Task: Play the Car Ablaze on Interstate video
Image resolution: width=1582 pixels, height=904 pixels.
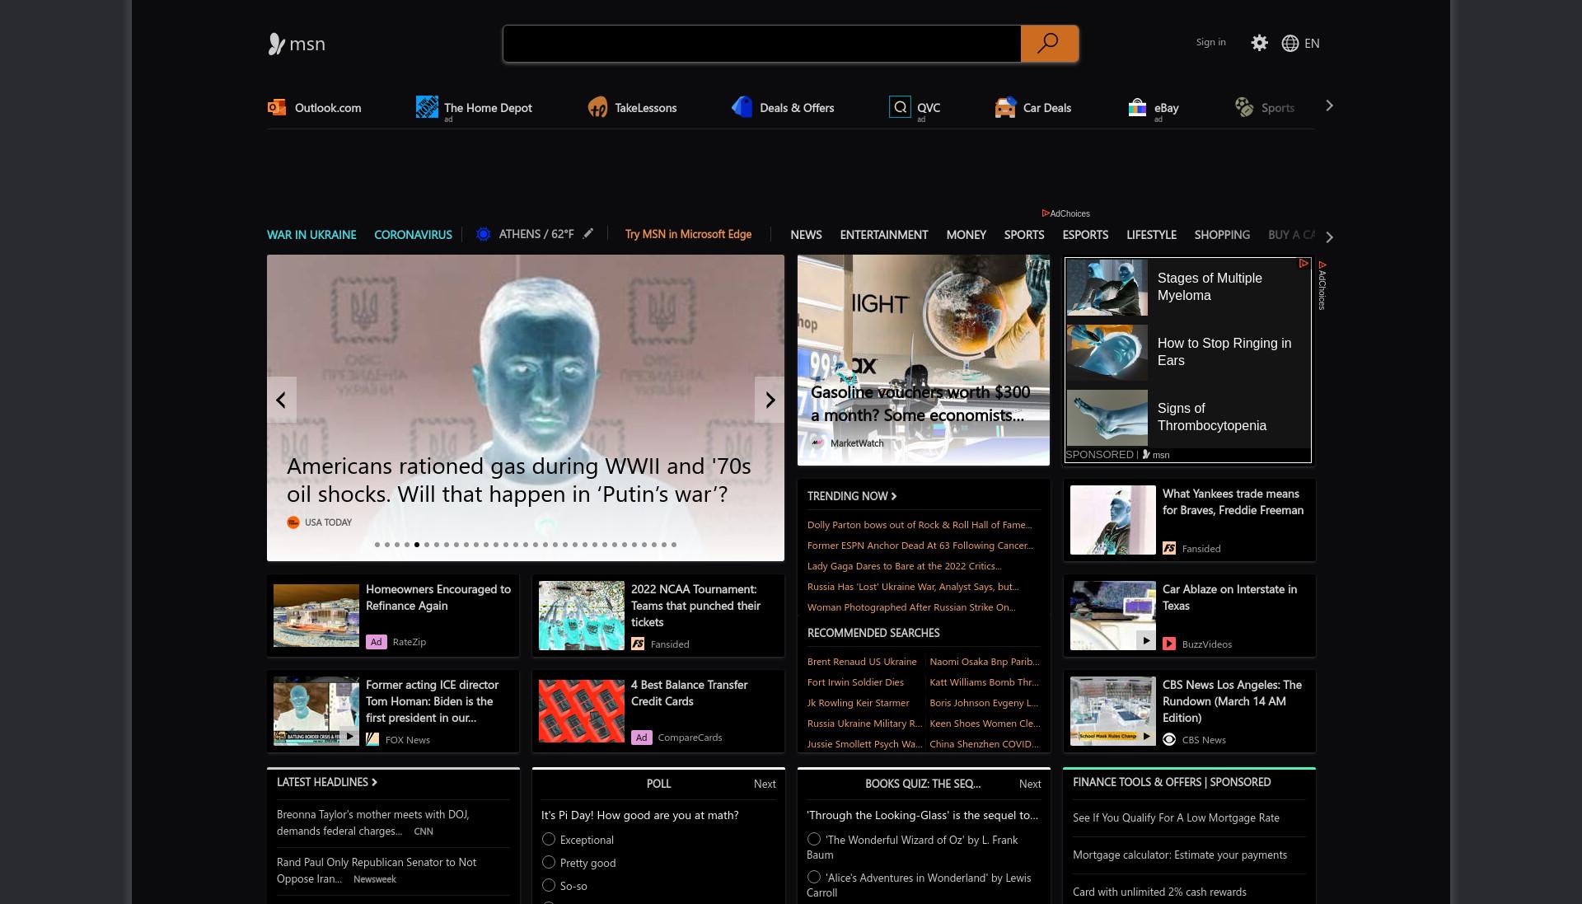Action: (1145, 640)
